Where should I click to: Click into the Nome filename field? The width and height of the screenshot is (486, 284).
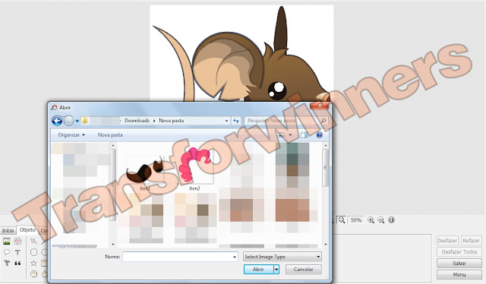tap(177, 257)
